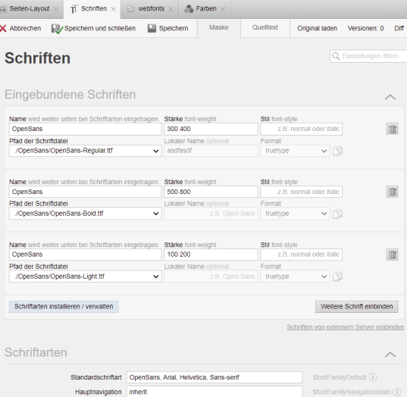Close the Farben tab
The height and width of the screenshot is (397, 407).
tap(223, 9)
